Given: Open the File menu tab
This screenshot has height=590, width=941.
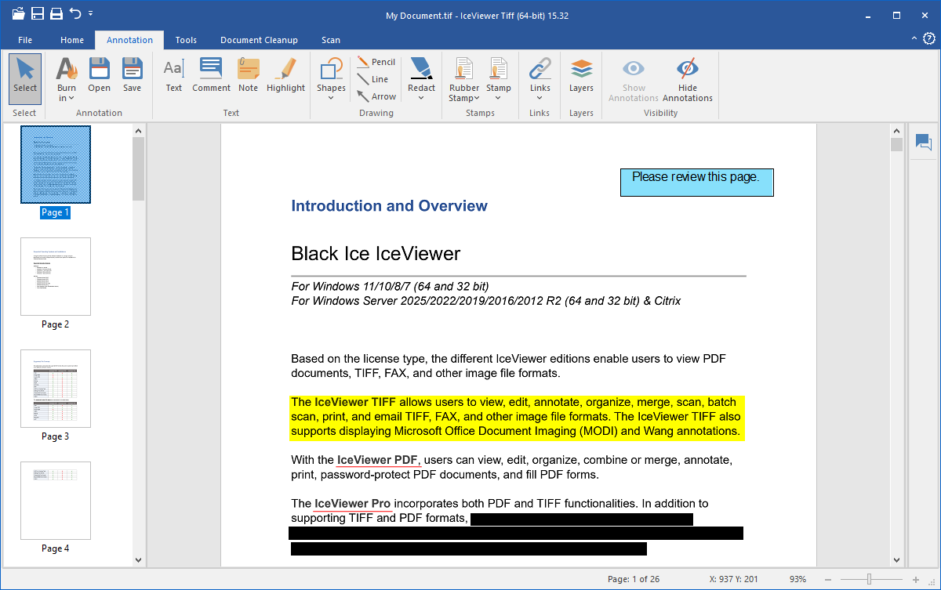Looking at the screenshot, I should tap(25, 40).
